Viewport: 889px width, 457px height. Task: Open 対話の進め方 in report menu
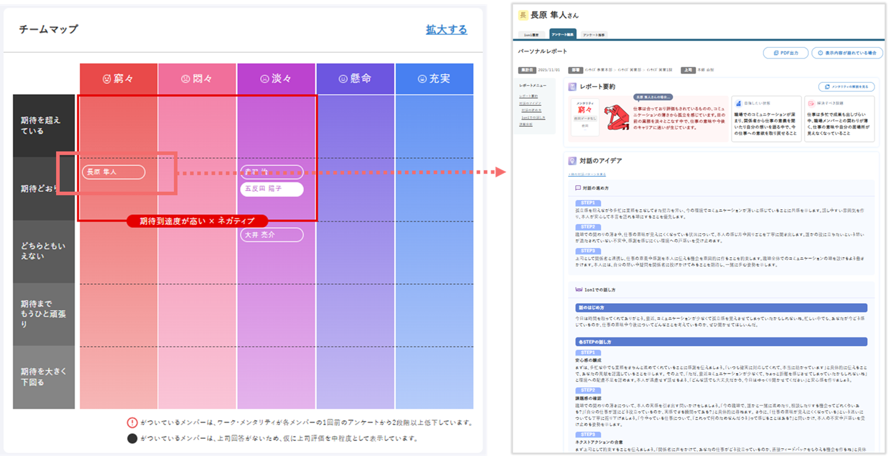pyautogui.click(x=531, y=110)
